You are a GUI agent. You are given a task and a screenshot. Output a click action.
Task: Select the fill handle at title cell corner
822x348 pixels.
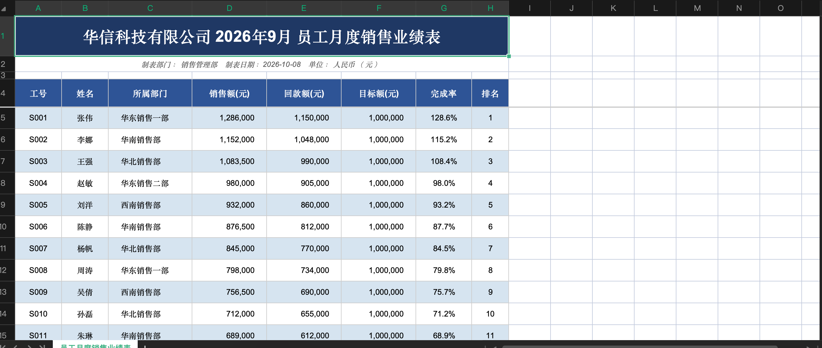509,56
